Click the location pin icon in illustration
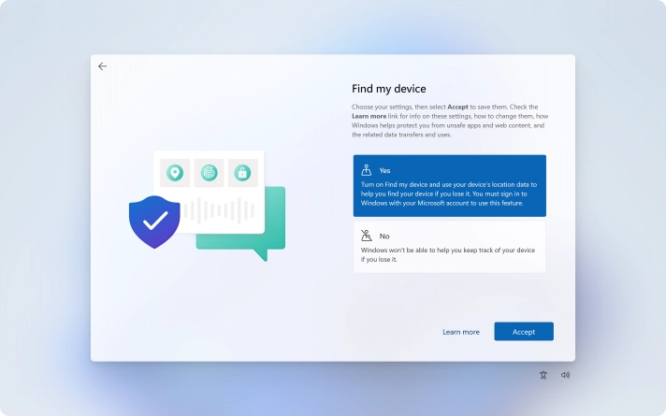The image size is (666, 416). pyautogui.click(x=174, y=173)
